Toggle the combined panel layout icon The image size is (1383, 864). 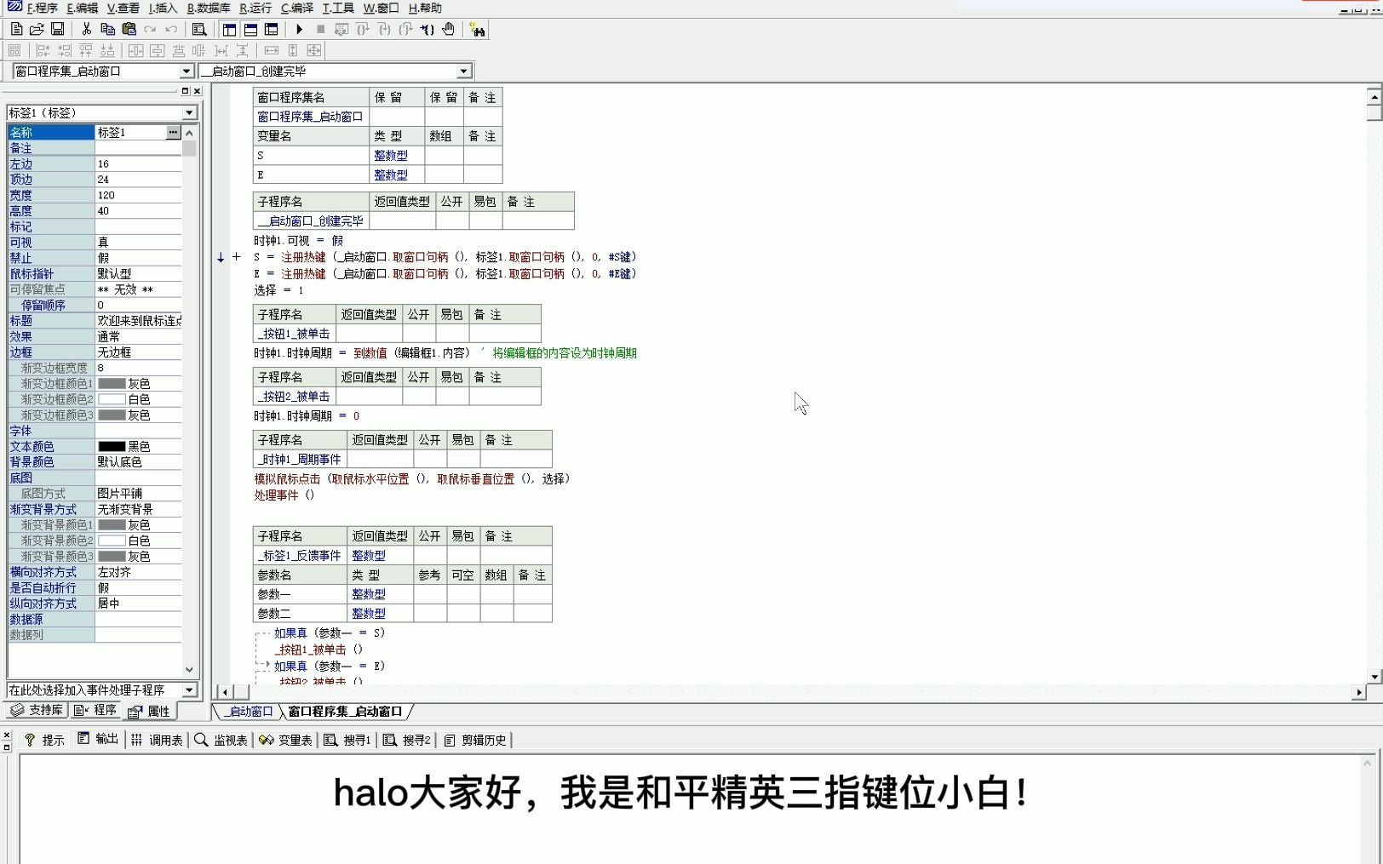(x=271, y=29)
